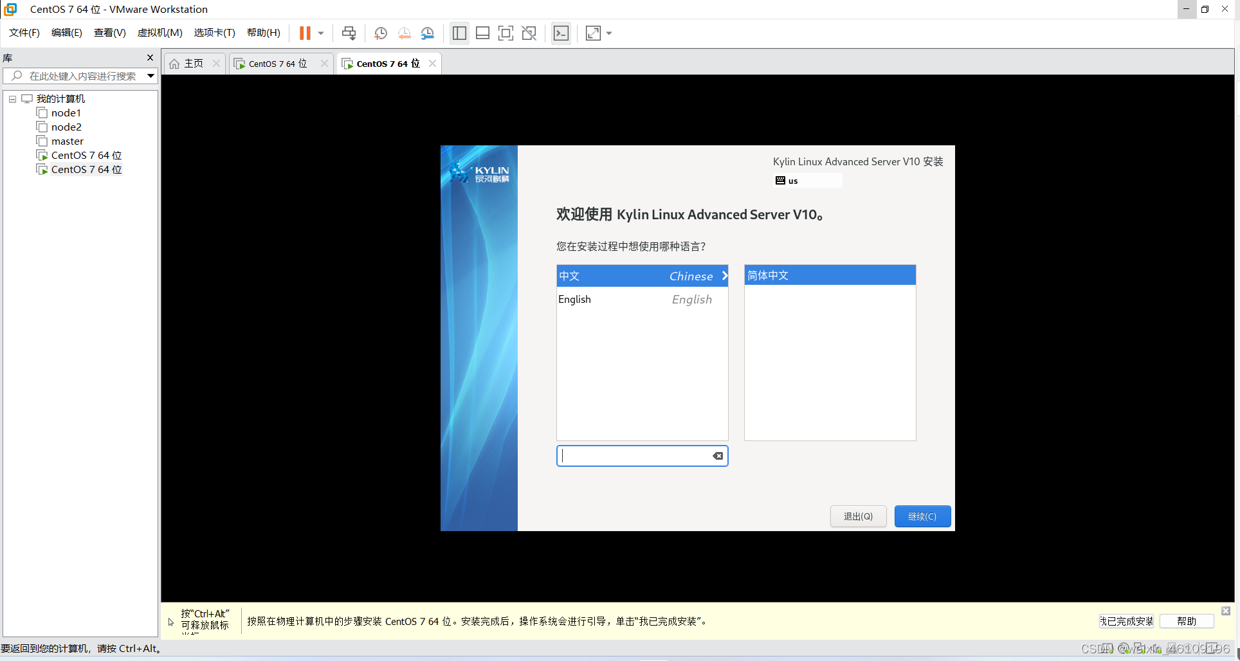
Task: Click the 继续(C) button
Action: click(922, 516)
